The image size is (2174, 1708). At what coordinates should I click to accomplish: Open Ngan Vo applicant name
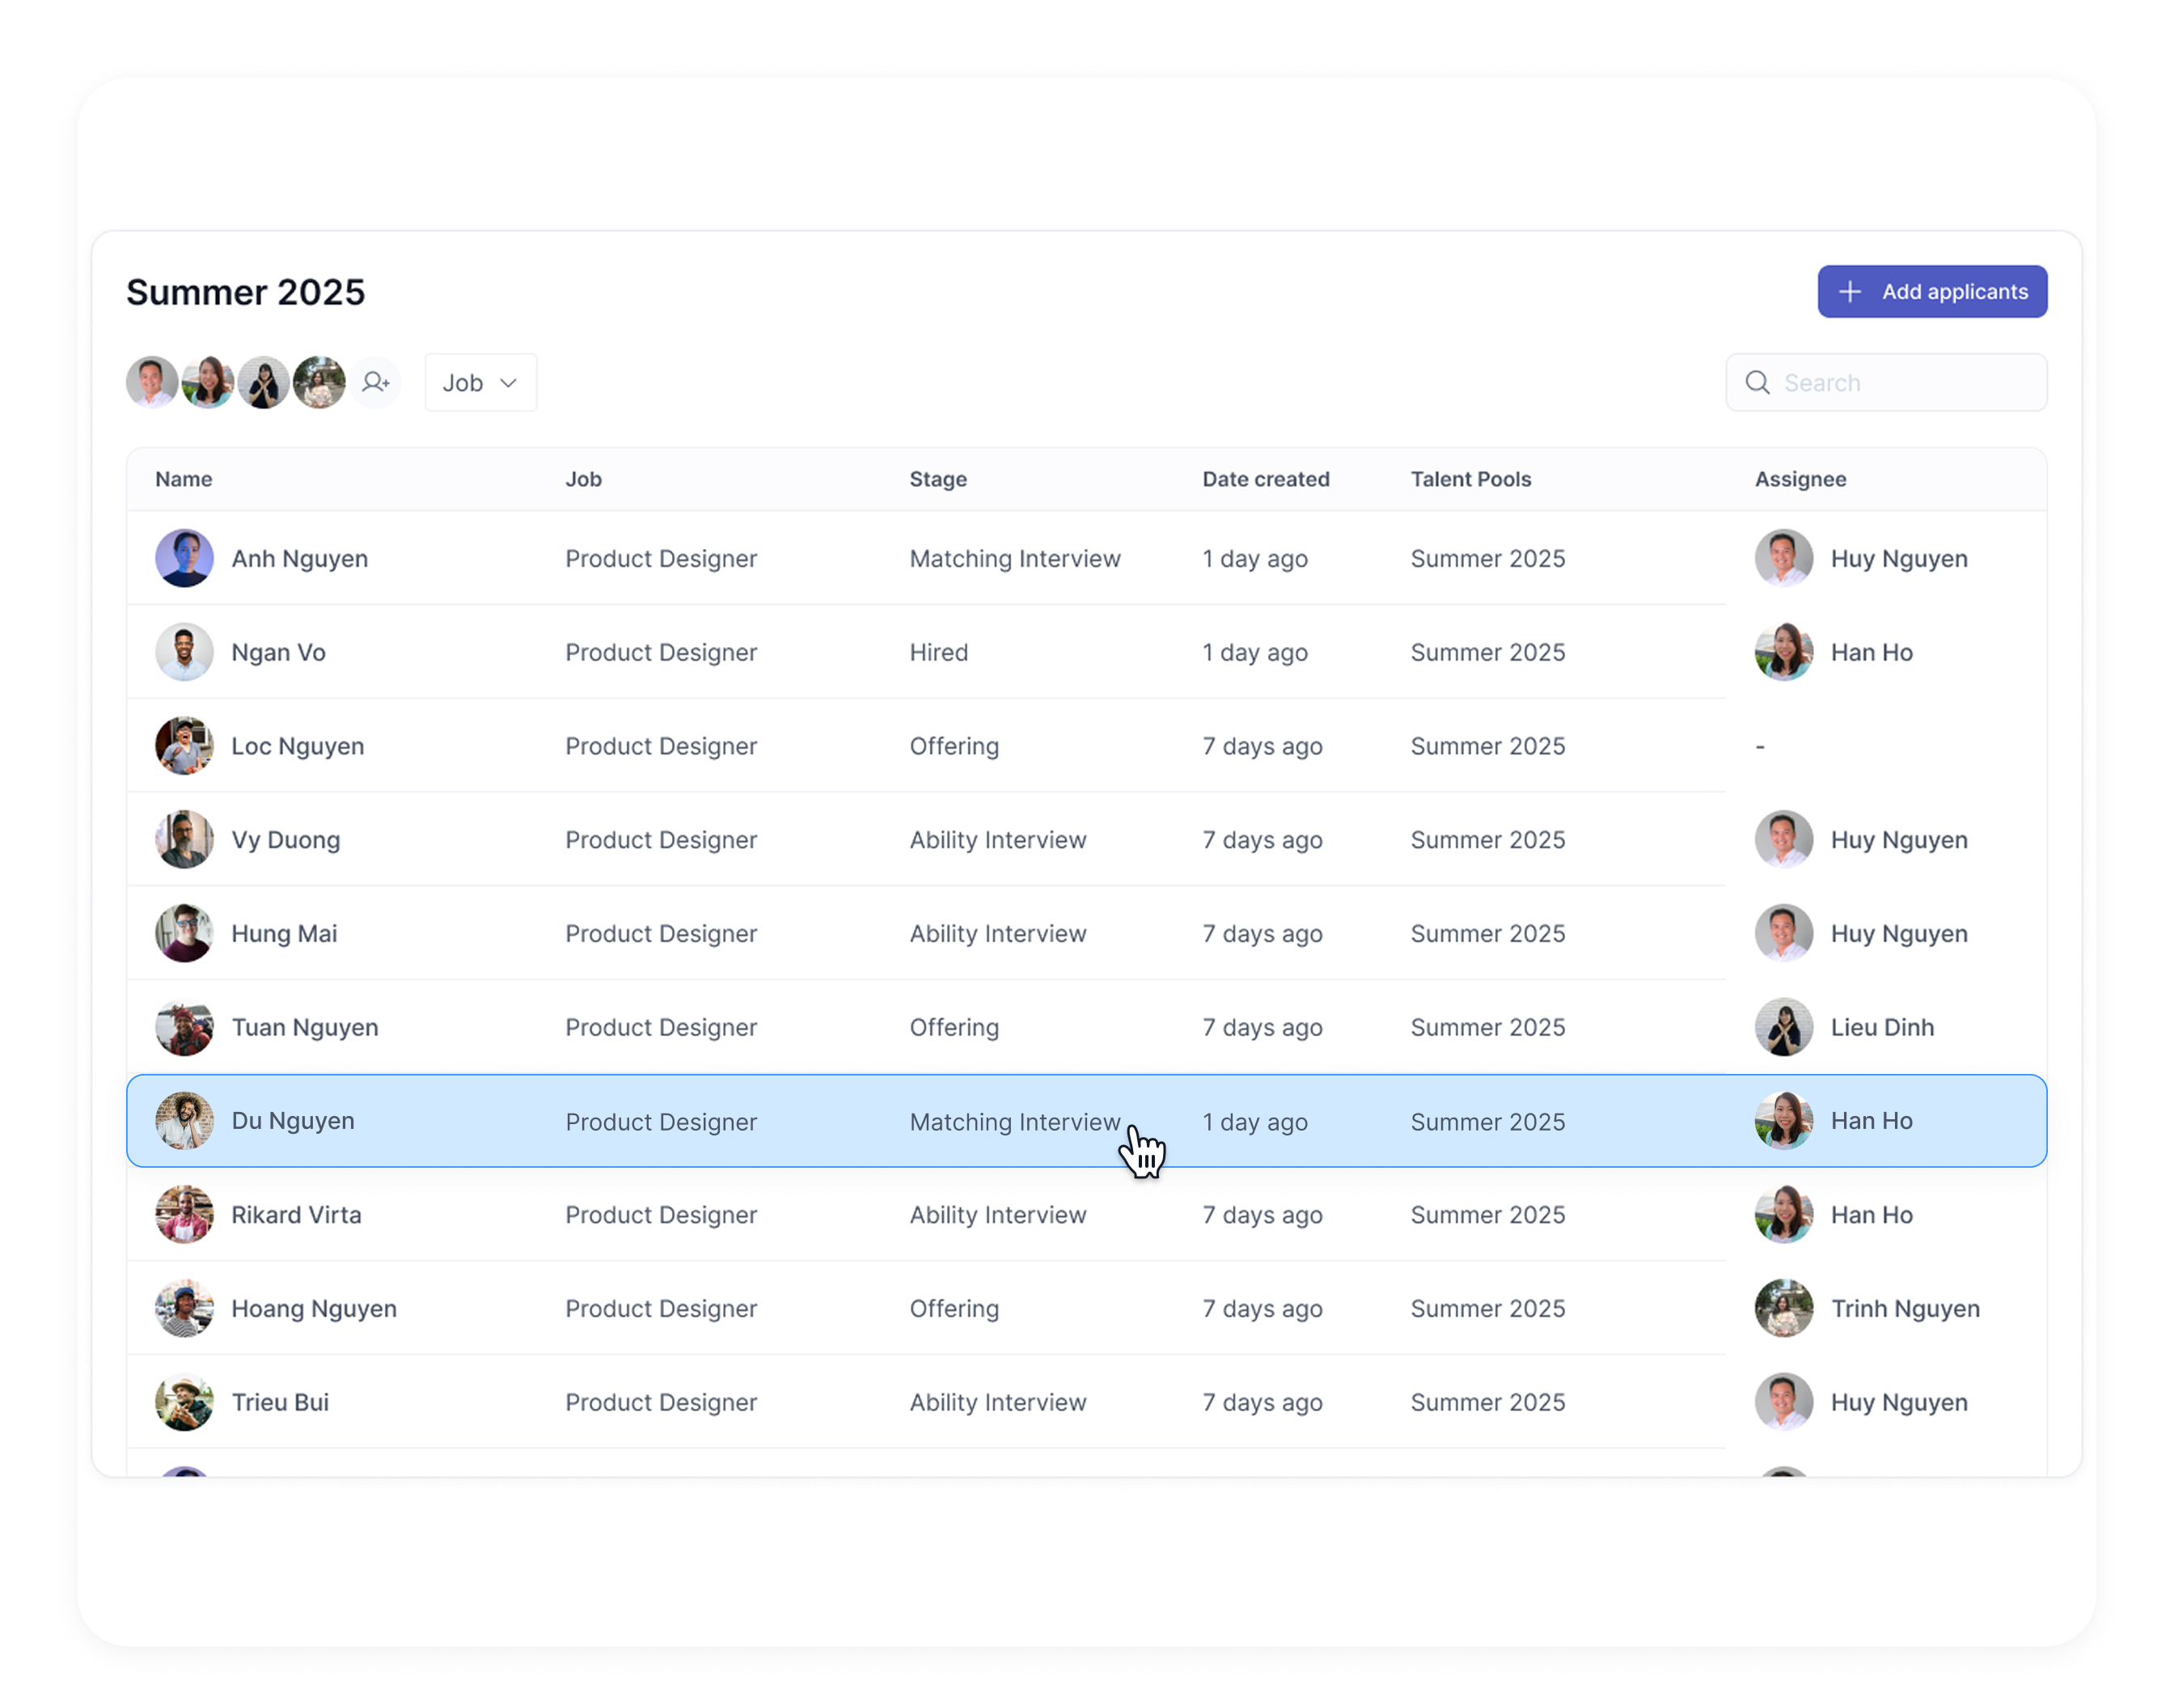278,652
